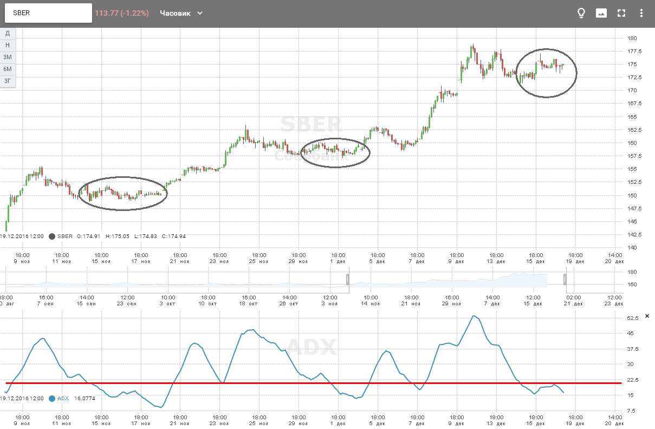Click the 18 окт navigator date label
This screenshot has width=655, height=429.
(249, 304)
